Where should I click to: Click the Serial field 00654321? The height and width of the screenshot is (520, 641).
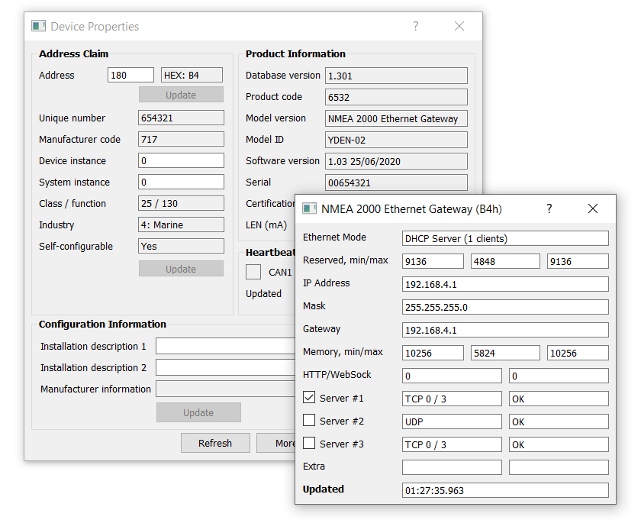click(x=396, y=182)
